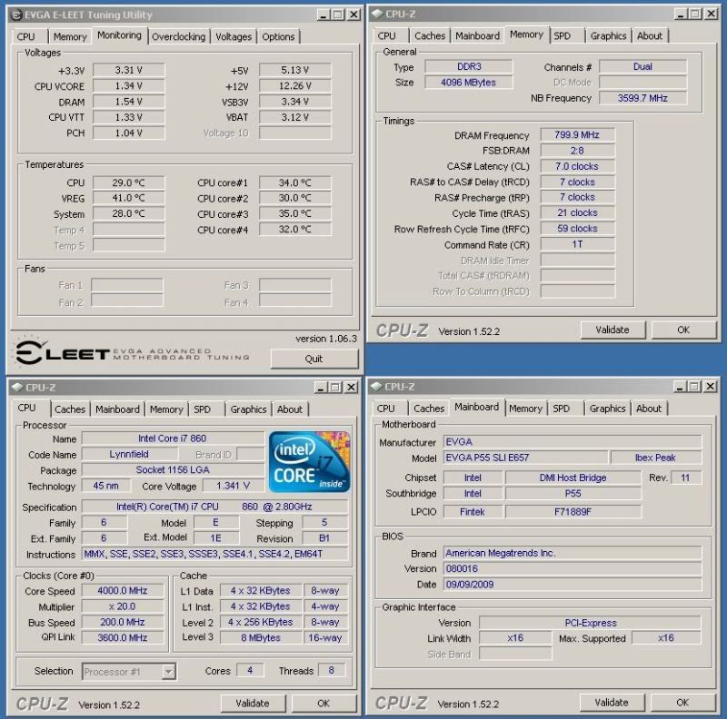Click the E-LEET title bar app icon
Viewport: 727px width, 719px height.
tap(16, 15)
